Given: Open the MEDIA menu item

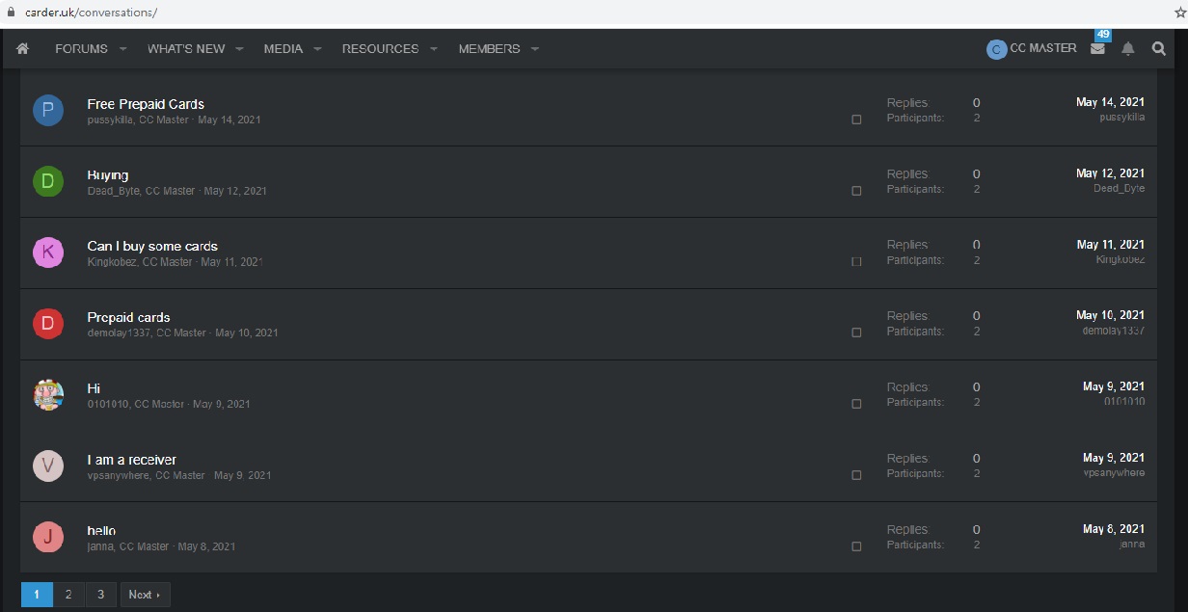Looking at the screenshot, I should tap(283, 49).
